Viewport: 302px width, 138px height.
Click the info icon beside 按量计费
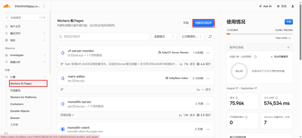255,57
